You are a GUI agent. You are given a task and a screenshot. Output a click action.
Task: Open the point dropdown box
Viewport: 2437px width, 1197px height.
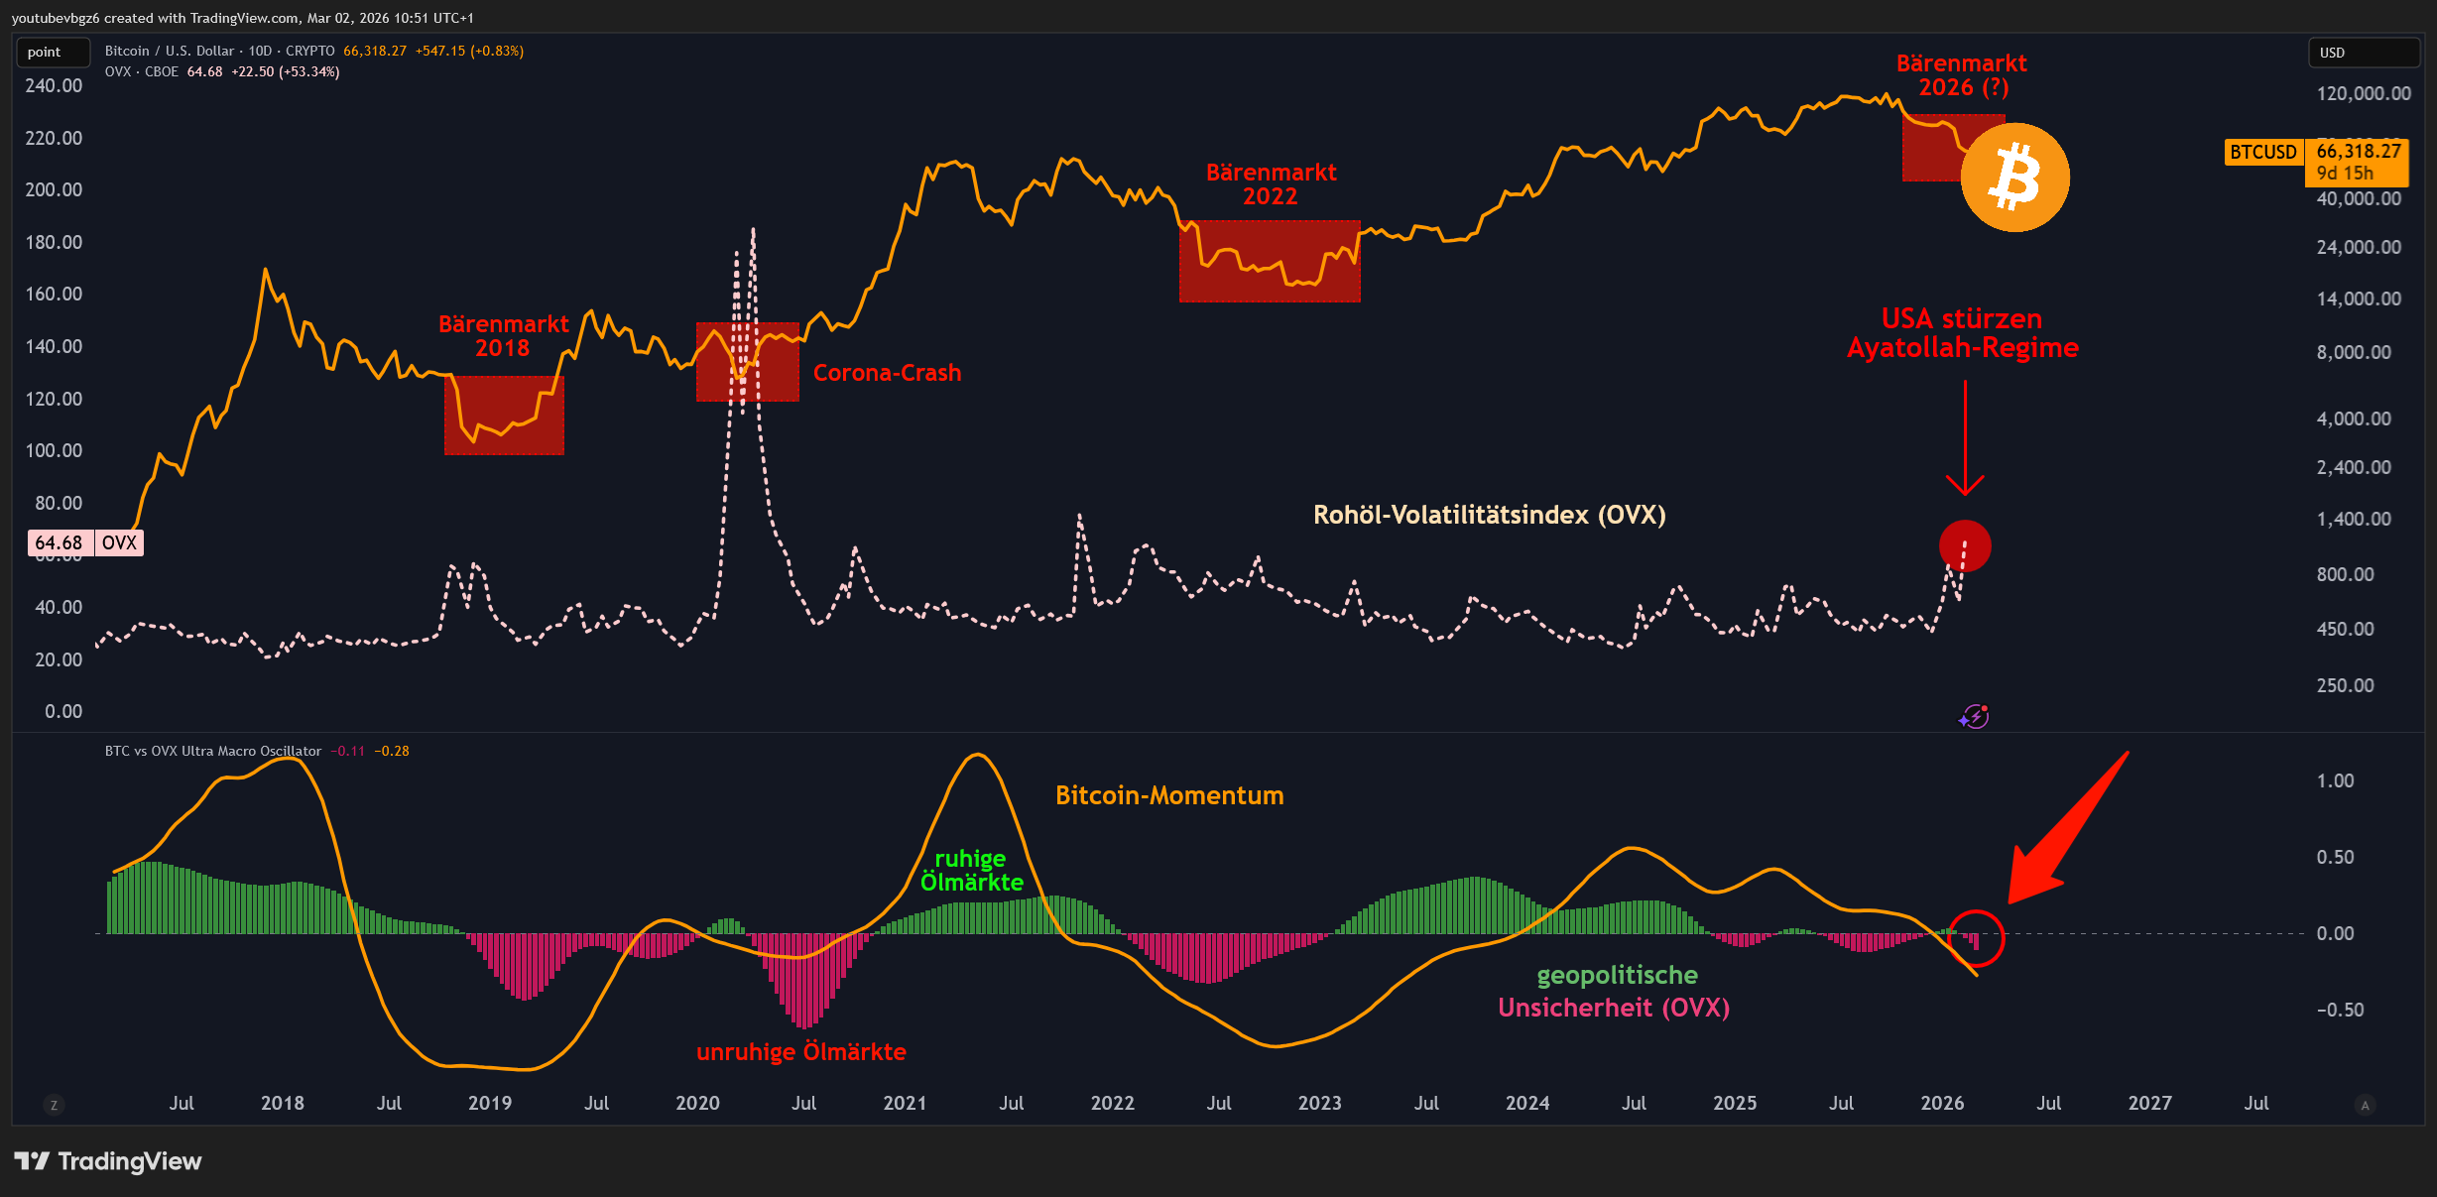54,52
